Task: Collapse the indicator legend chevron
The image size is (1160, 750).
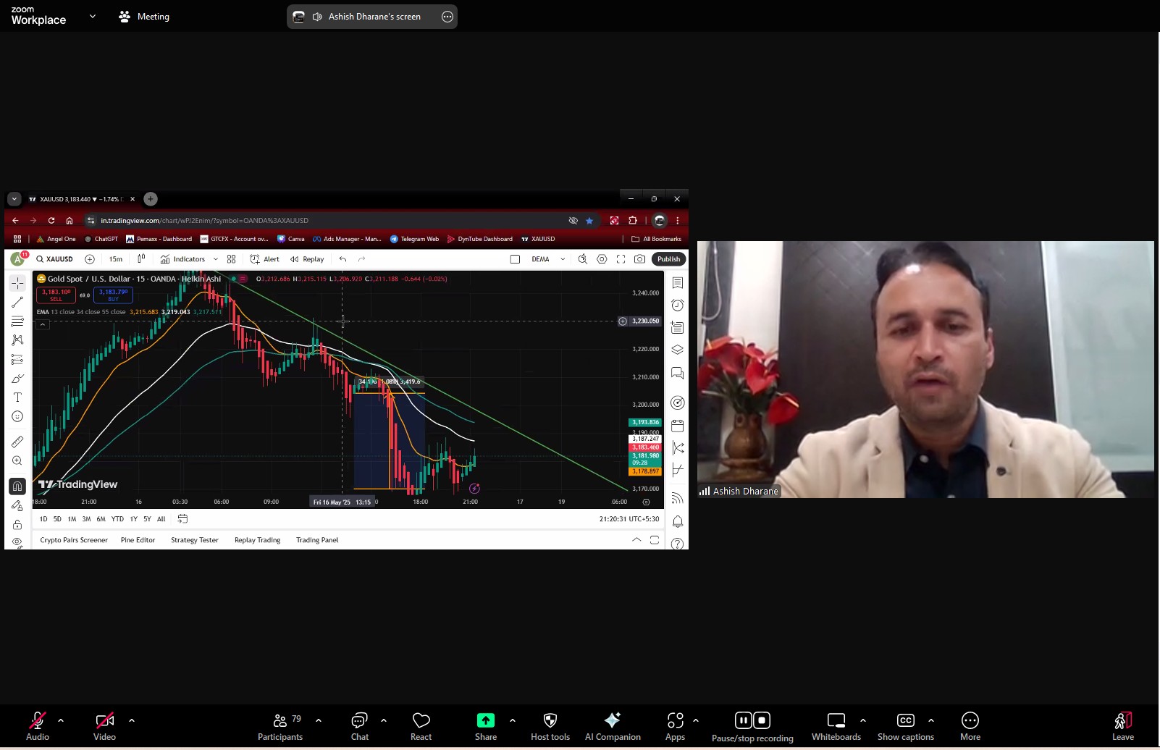Action: 43,324
